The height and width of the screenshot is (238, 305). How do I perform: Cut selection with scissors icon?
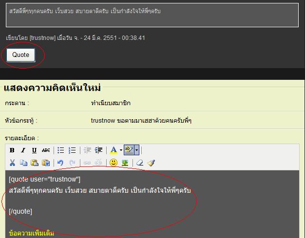pyautogui.click(x=12, y=163)
